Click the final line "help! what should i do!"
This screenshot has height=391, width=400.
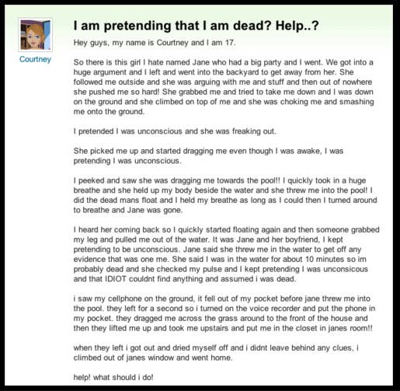113,377
